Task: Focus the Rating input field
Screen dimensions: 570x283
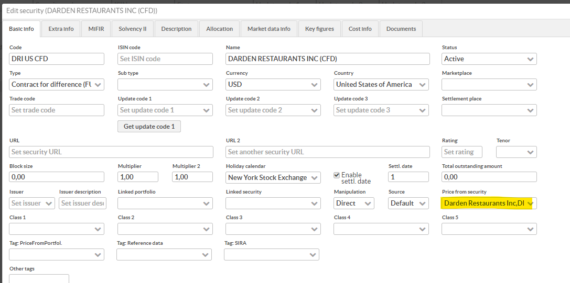Action: 462,152
